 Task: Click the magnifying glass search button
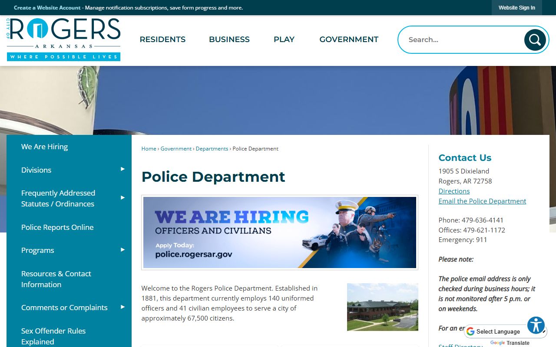pyautogui.click(x=535, y=40)
